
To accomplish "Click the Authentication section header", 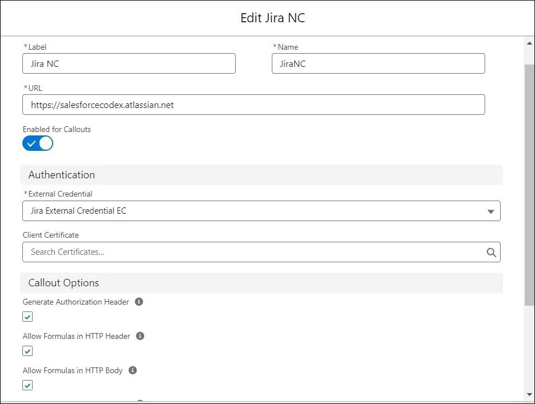I will pos(261,175).
